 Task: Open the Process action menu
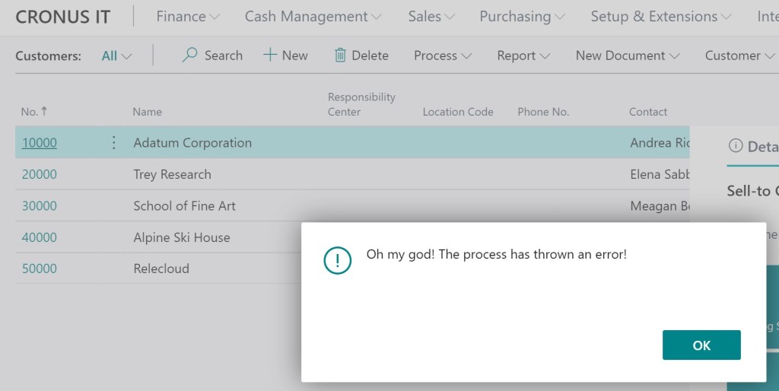coord(442,56)
